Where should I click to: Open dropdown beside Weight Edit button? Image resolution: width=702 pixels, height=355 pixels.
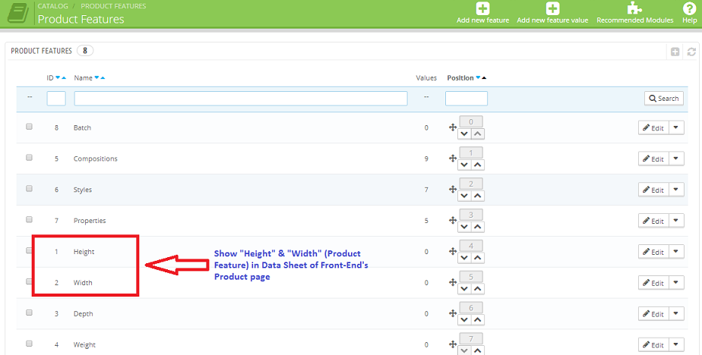pos(676,344)
